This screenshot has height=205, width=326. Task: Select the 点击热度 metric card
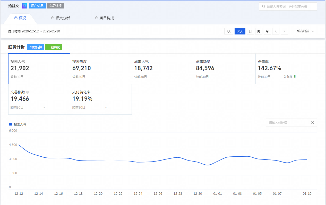[x=225, y=69]
